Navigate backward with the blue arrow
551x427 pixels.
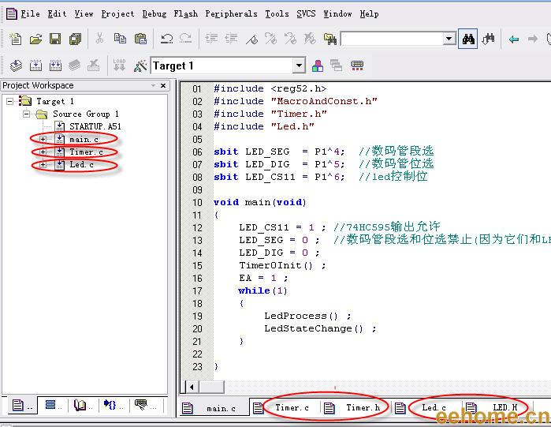tap(514, 39)
